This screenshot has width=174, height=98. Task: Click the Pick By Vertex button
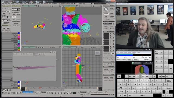click(6, 31)
